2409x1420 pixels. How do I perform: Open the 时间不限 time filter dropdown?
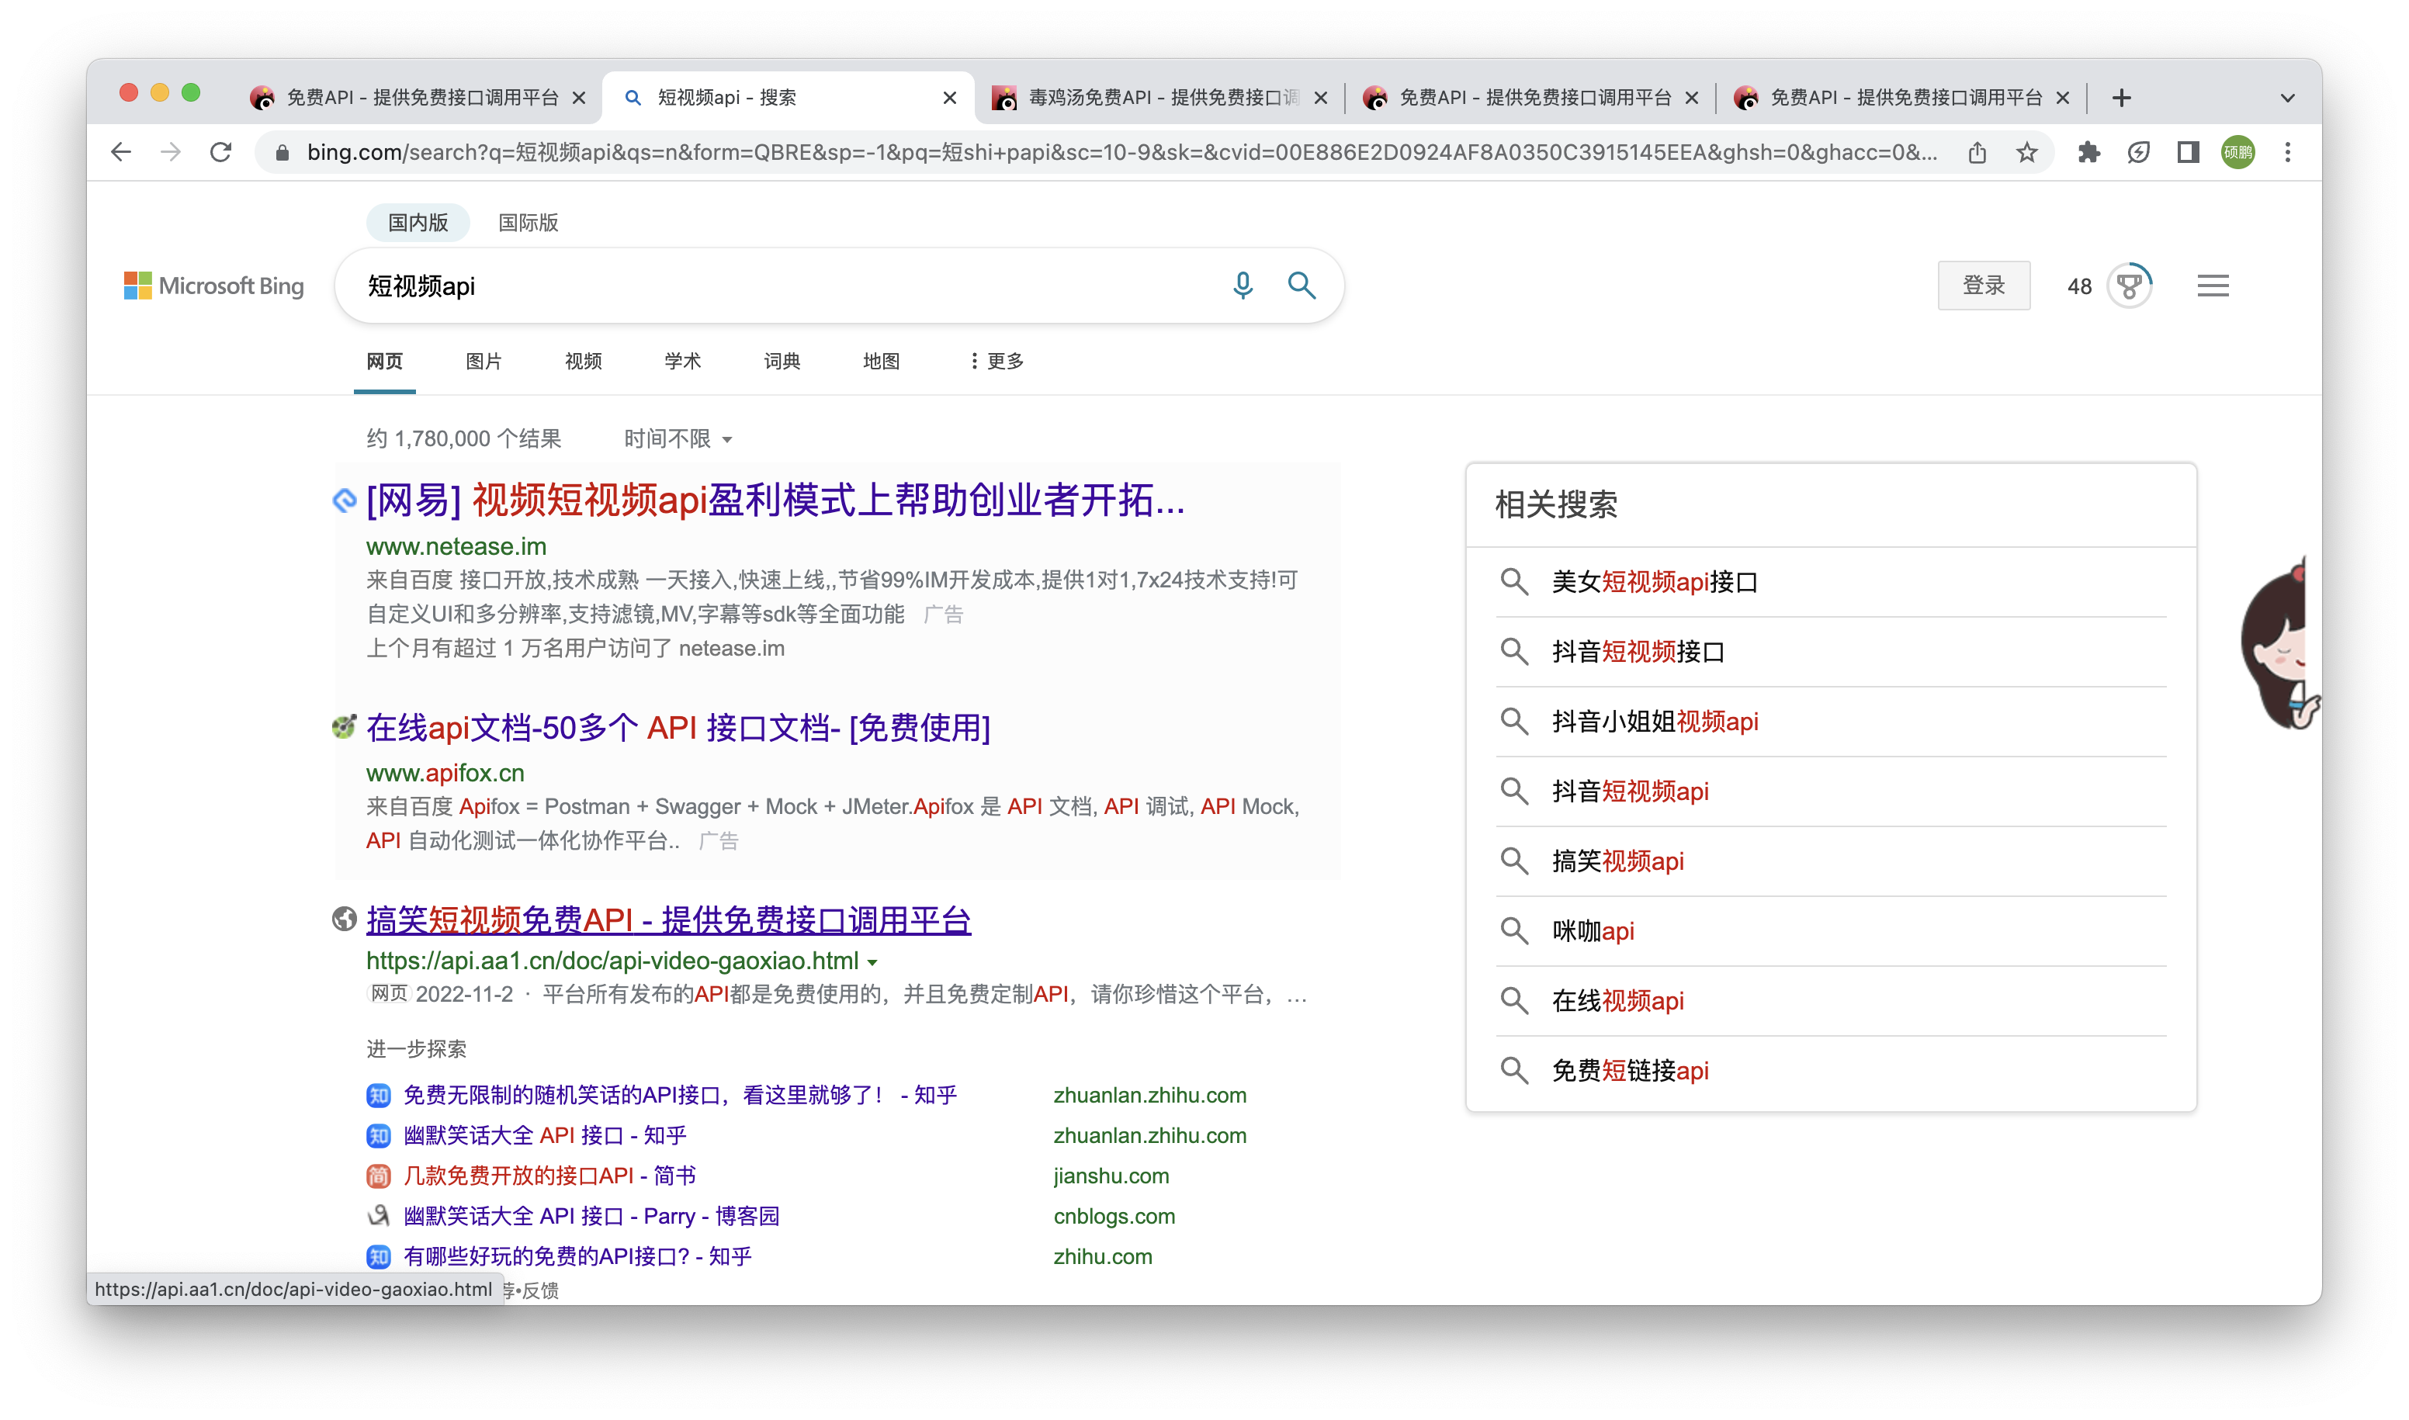(678, 439)
